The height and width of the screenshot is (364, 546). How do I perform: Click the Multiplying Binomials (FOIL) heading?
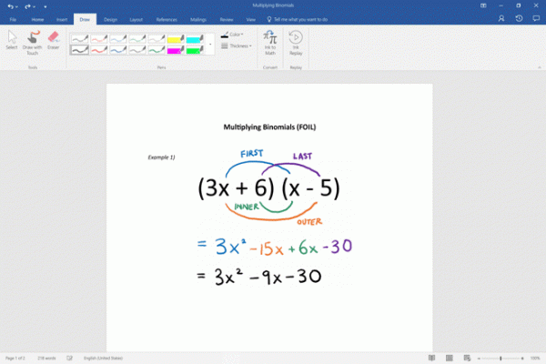pyautogui.click(x=269, y=127)
